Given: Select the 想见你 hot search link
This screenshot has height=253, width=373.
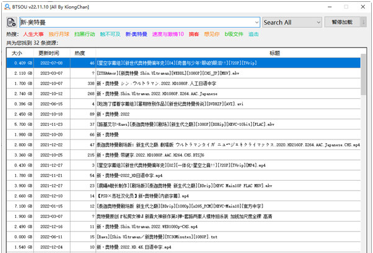Looking at the screenshot, I should (212, 35).
